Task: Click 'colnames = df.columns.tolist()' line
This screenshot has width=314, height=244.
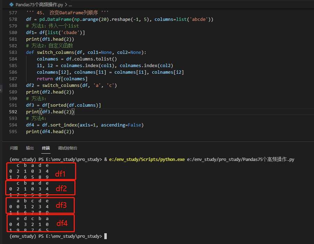Action: pos(77,59)
